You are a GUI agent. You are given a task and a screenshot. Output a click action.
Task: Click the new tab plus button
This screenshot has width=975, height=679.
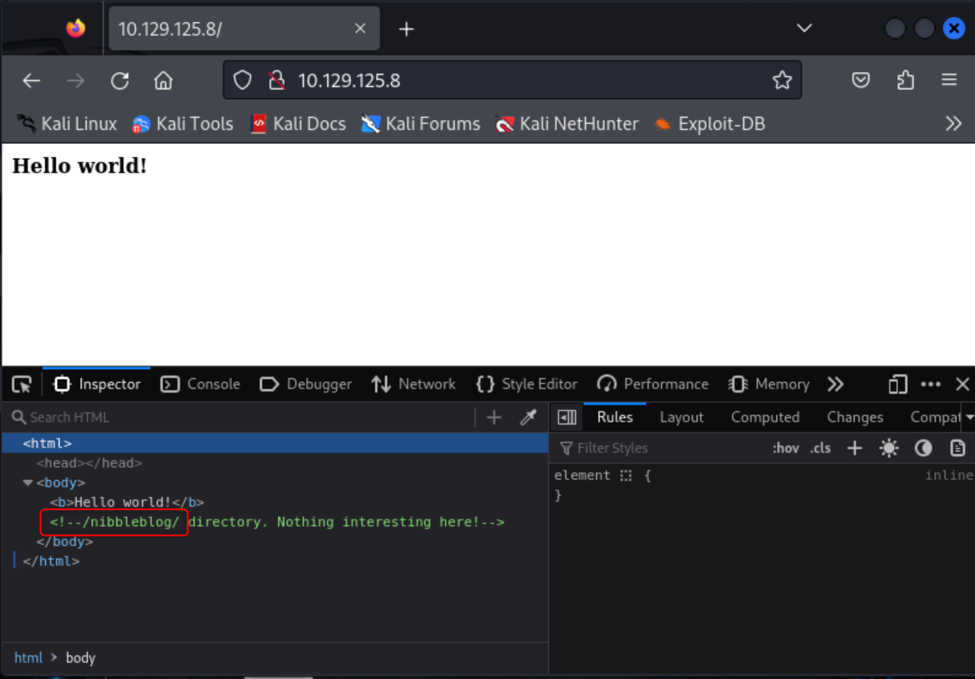[407, 28]
